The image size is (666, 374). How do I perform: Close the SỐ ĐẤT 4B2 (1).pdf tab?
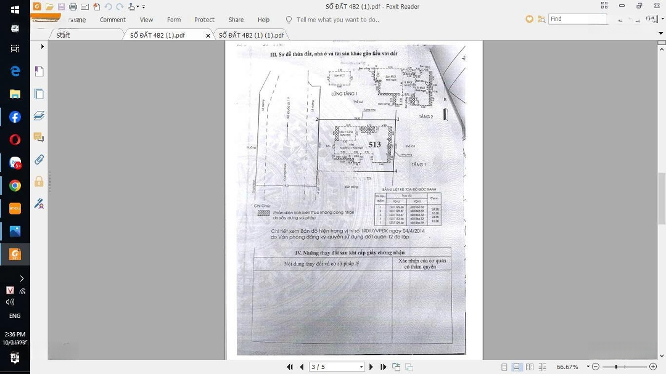click(208, 36)
